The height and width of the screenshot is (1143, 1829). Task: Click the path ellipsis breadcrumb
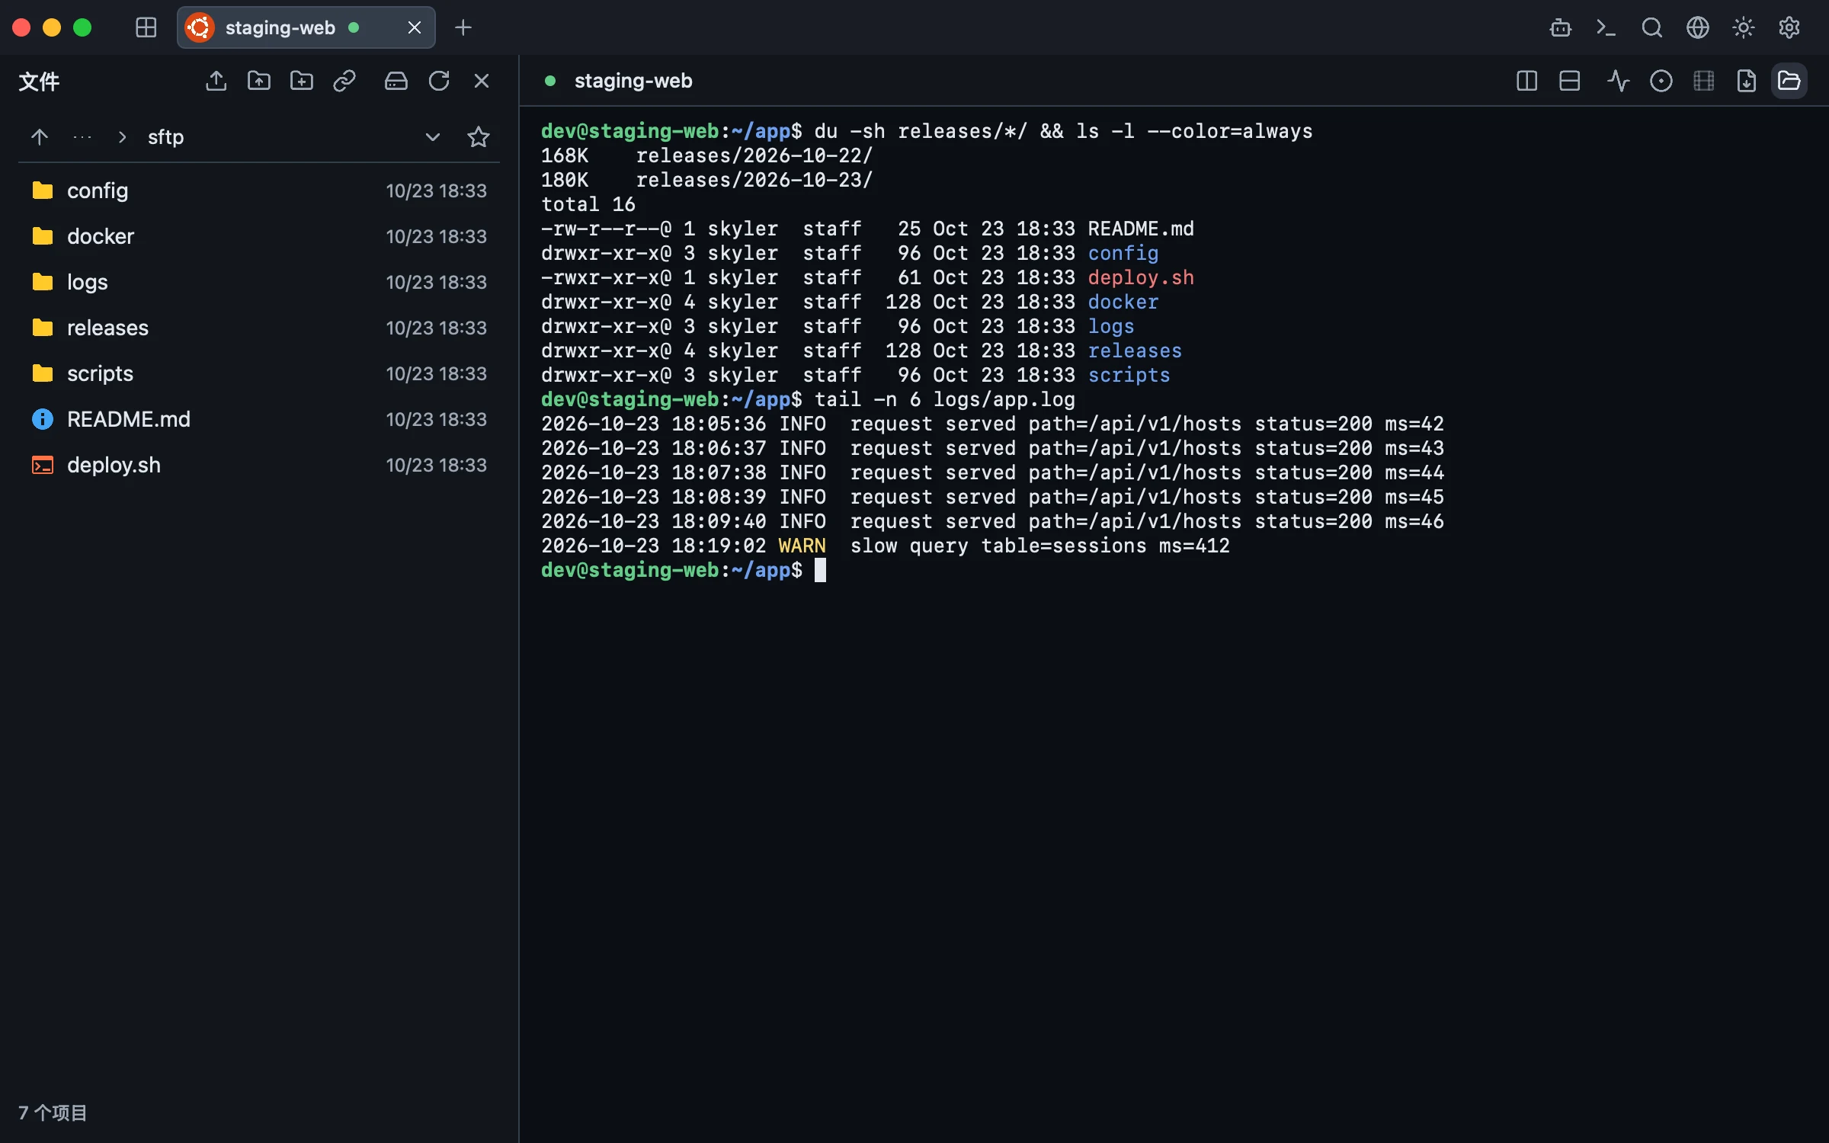[x=82, y=137]
